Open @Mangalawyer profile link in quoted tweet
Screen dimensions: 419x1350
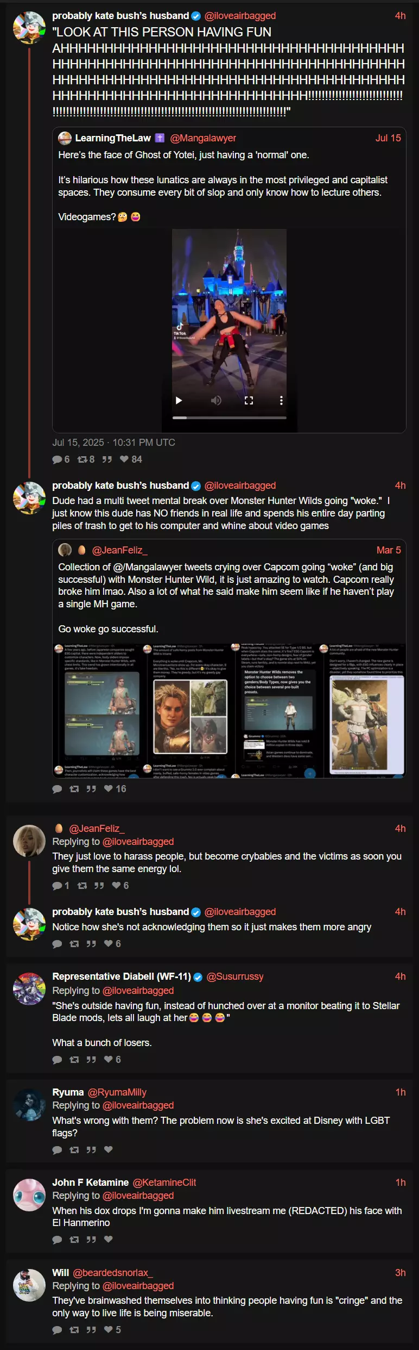(x=203, y=138)
